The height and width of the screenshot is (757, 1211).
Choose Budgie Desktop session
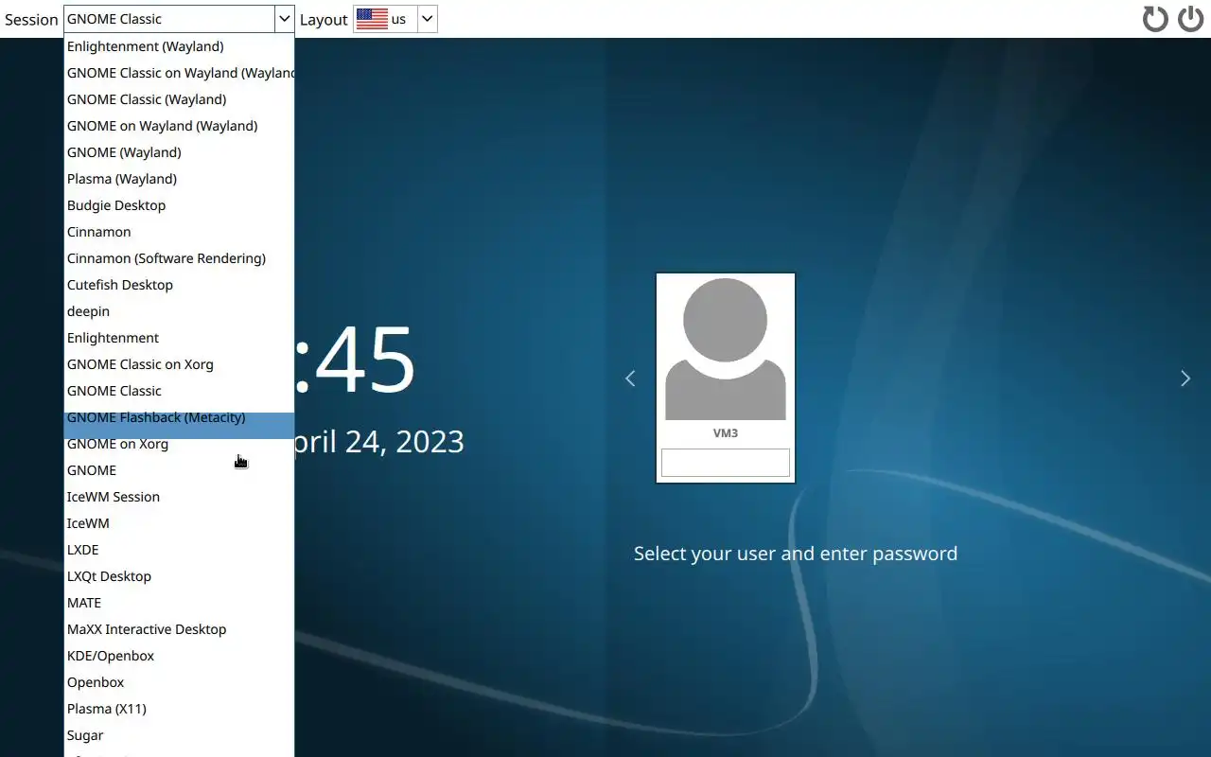point(179,205)
